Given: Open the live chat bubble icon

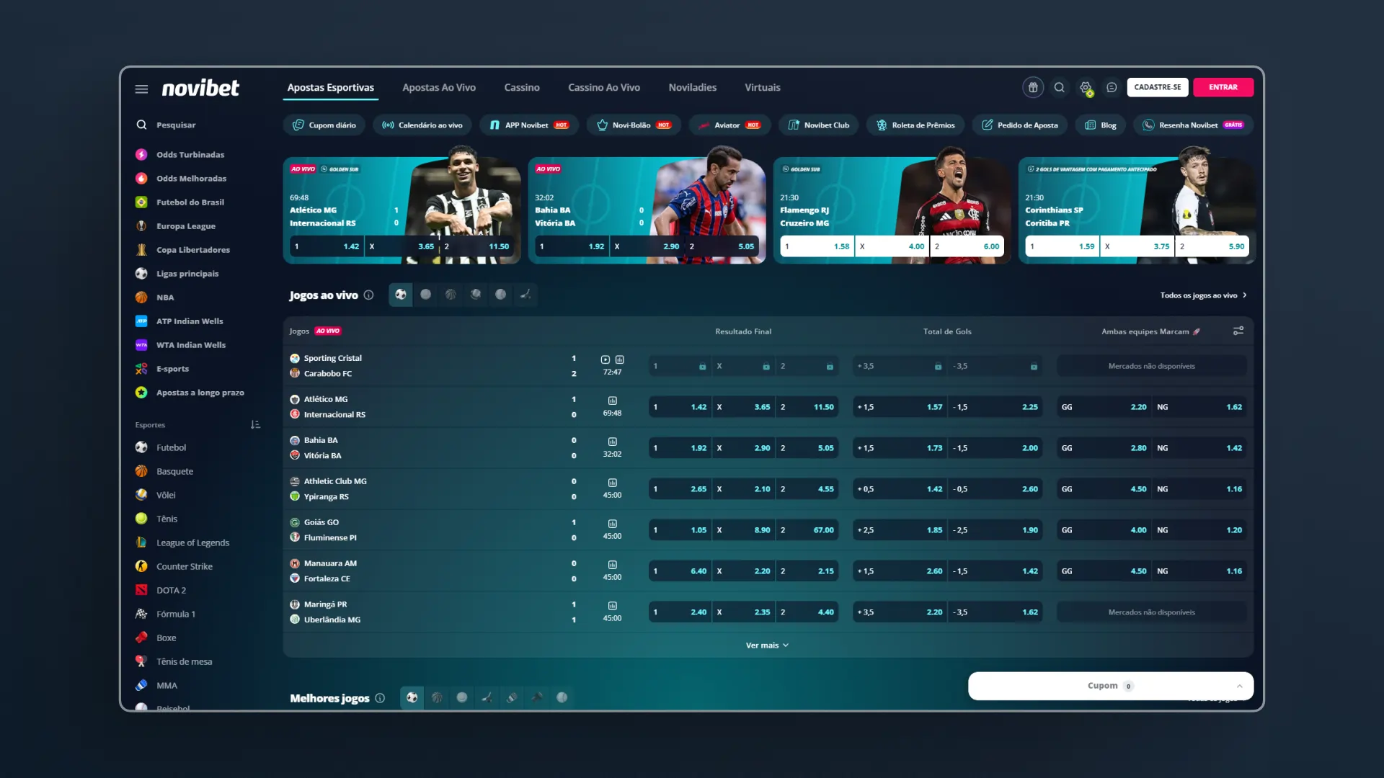Looking at the screenshot, I should tap(1112, 87).
